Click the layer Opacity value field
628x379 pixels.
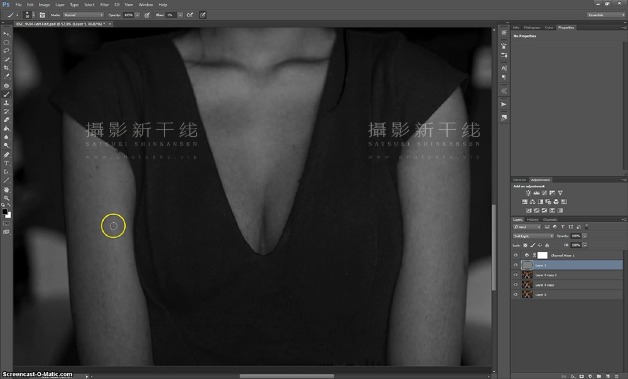pyautogui.click(x=576, y=236)
